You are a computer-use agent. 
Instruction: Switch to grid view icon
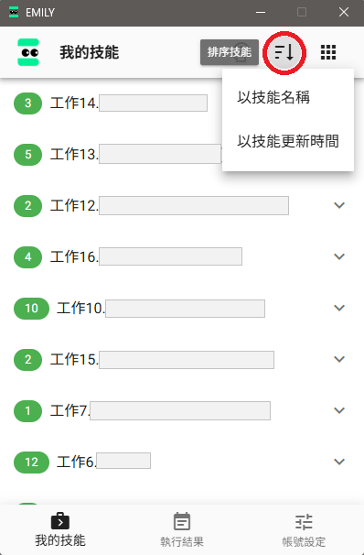pos(328,52)
